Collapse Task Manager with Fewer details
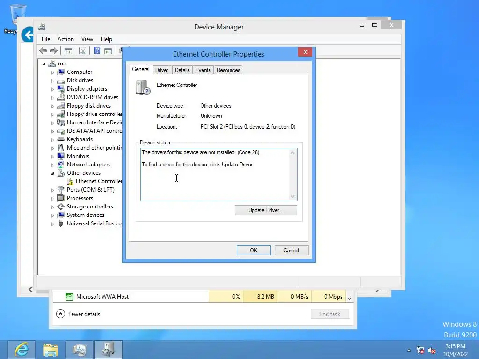Image resolution: width=479 pixels, height=359 pixels. click(x=78, y=314)
